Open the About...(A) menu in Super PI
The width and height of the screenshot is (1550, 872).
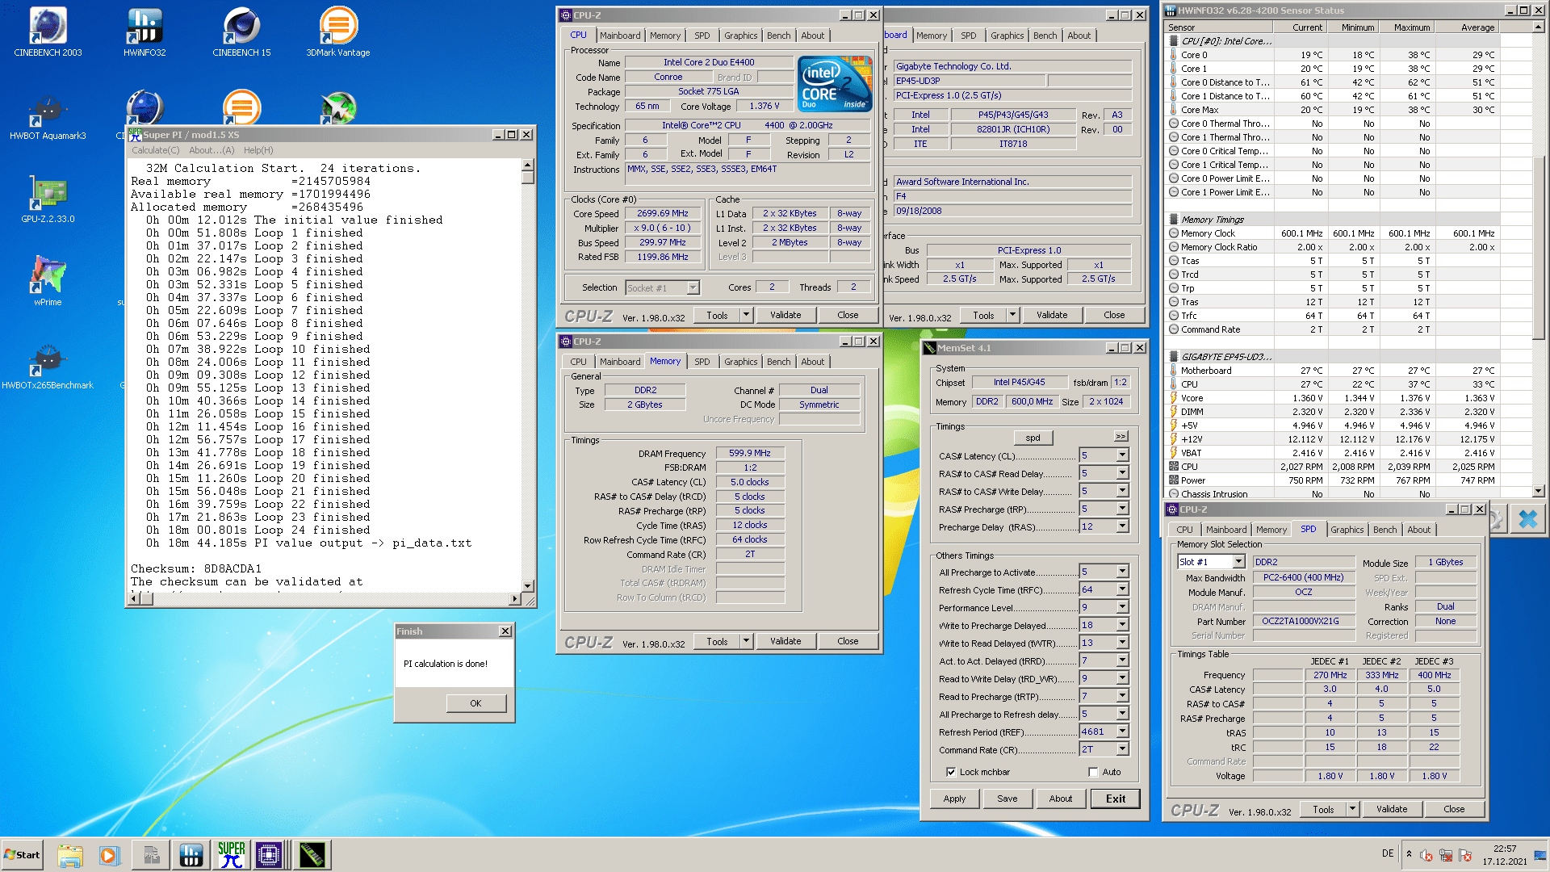(212, 150)
